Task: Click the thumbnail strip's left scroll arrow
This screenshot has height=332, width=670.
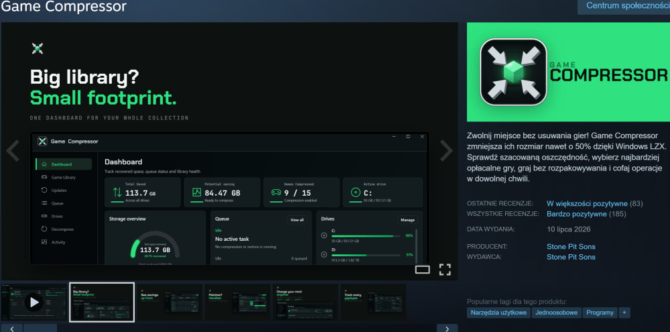Action: point(12,328)
